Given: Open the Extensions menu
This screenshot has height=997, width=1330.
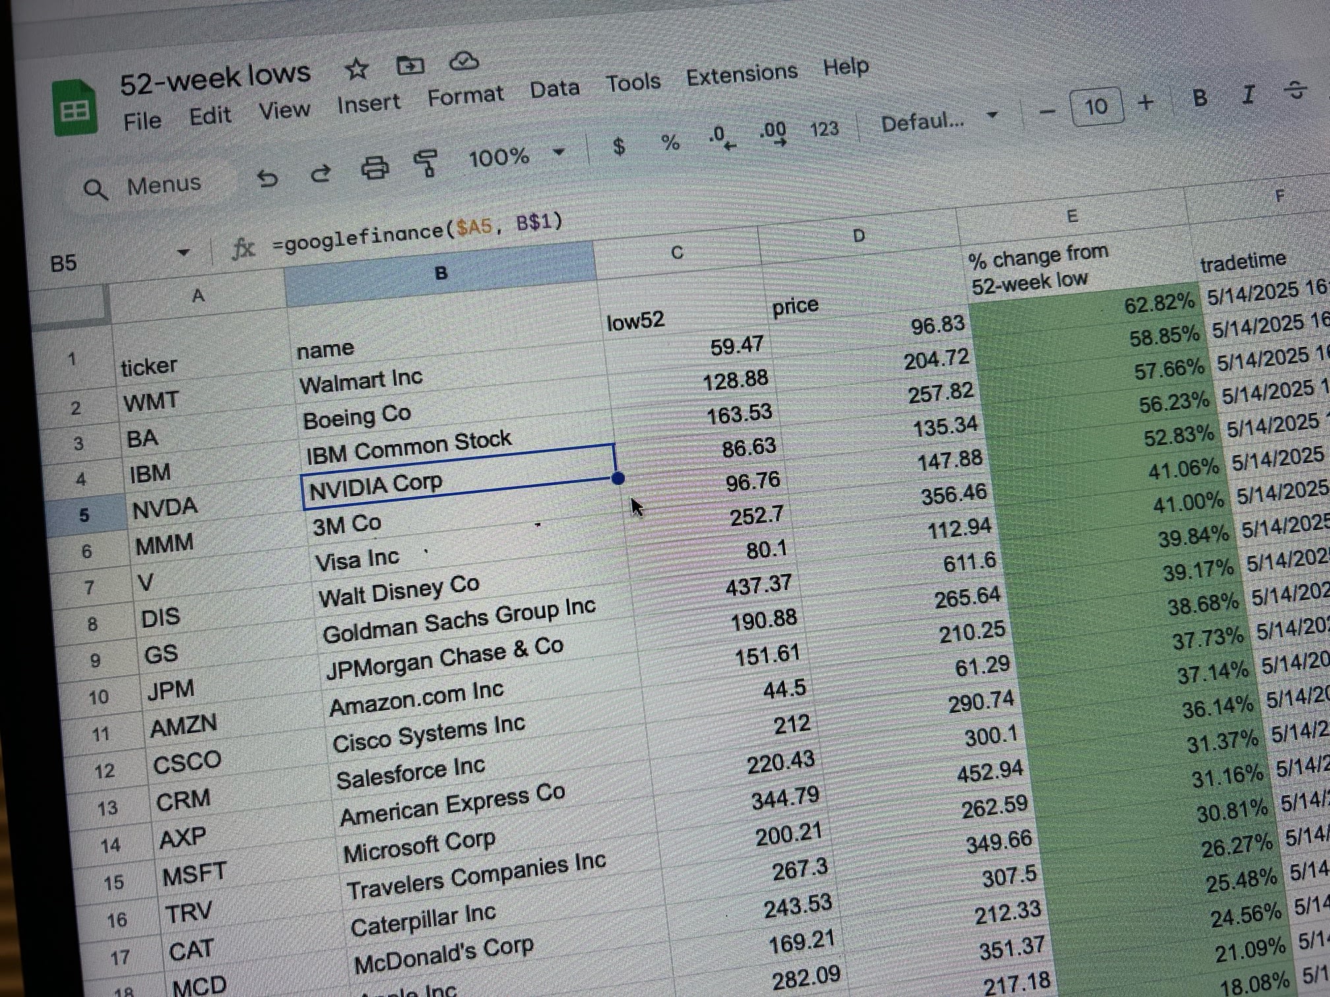Looking at the screenshot, I should [x=742, y=74].
